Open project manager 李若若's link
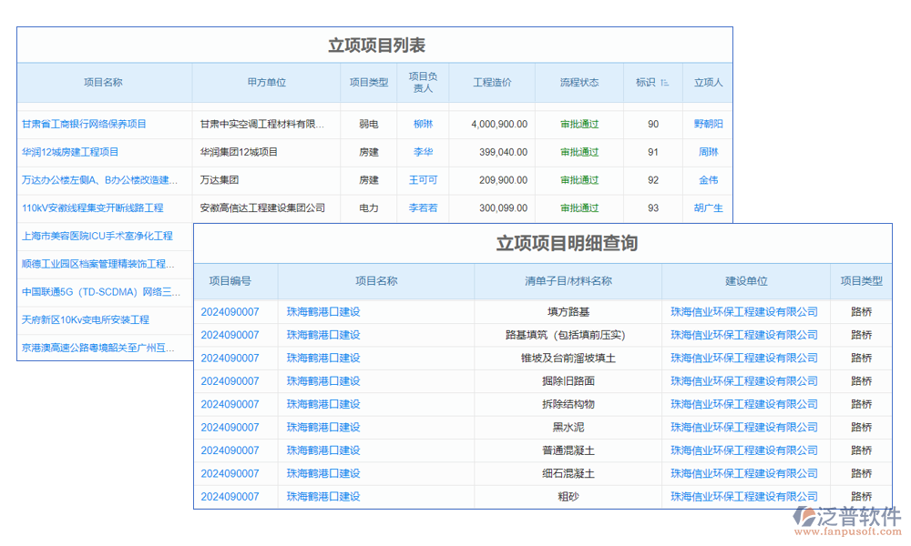 [423, 208]
